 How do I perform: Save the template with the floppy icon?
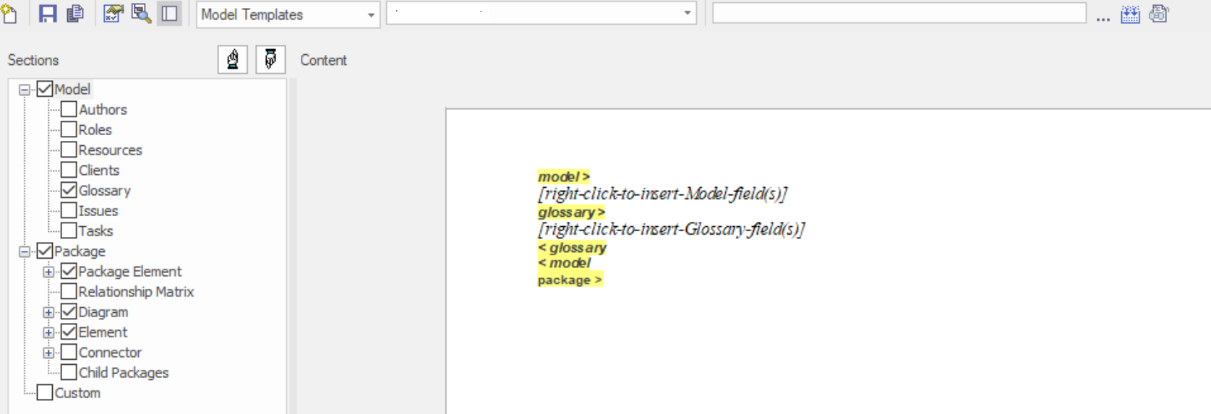(x=48, y=14)
